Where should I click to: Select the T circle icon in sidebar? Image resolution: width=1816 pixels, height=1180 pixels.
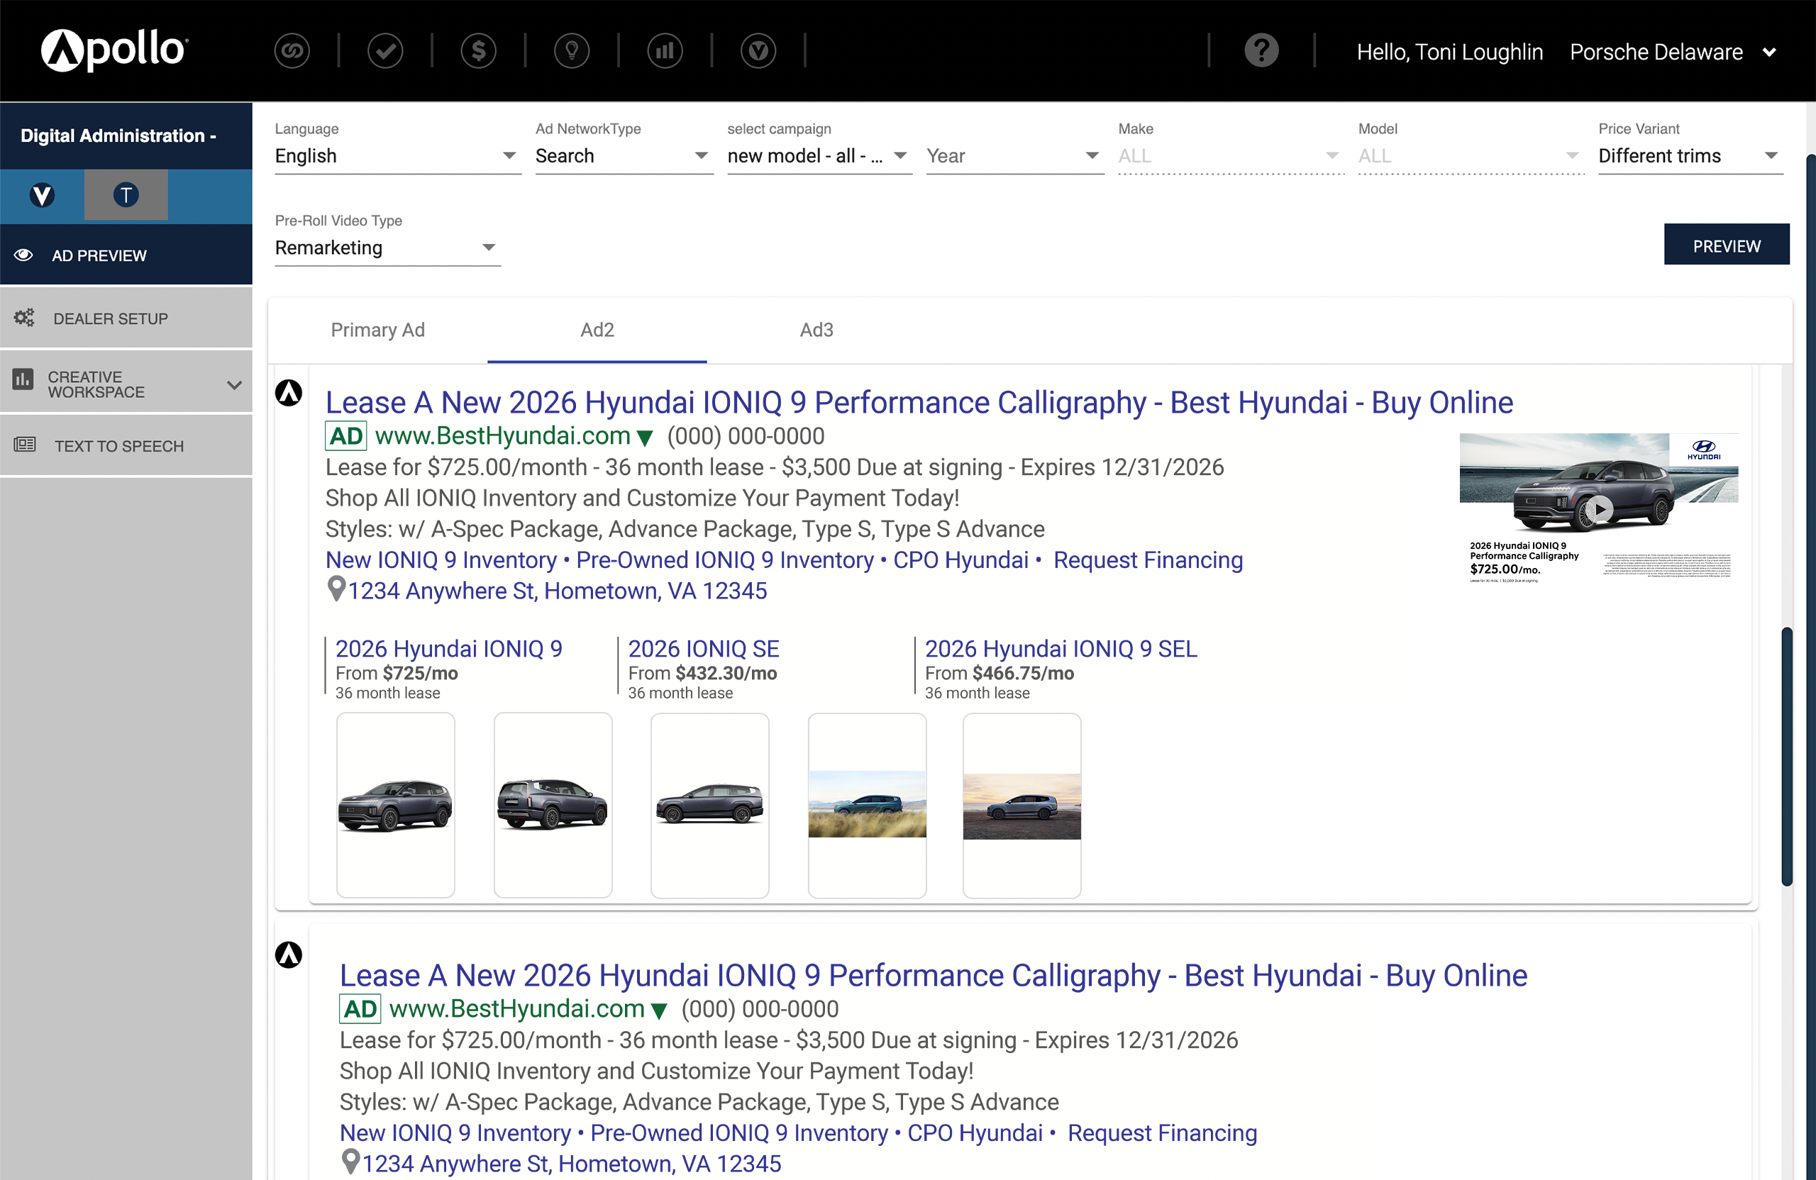pos(126,195)
